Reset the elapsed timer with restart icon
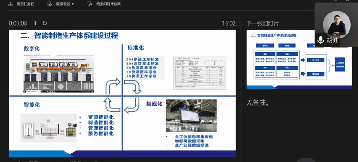 pyautogui.click(x=45, y=23)
